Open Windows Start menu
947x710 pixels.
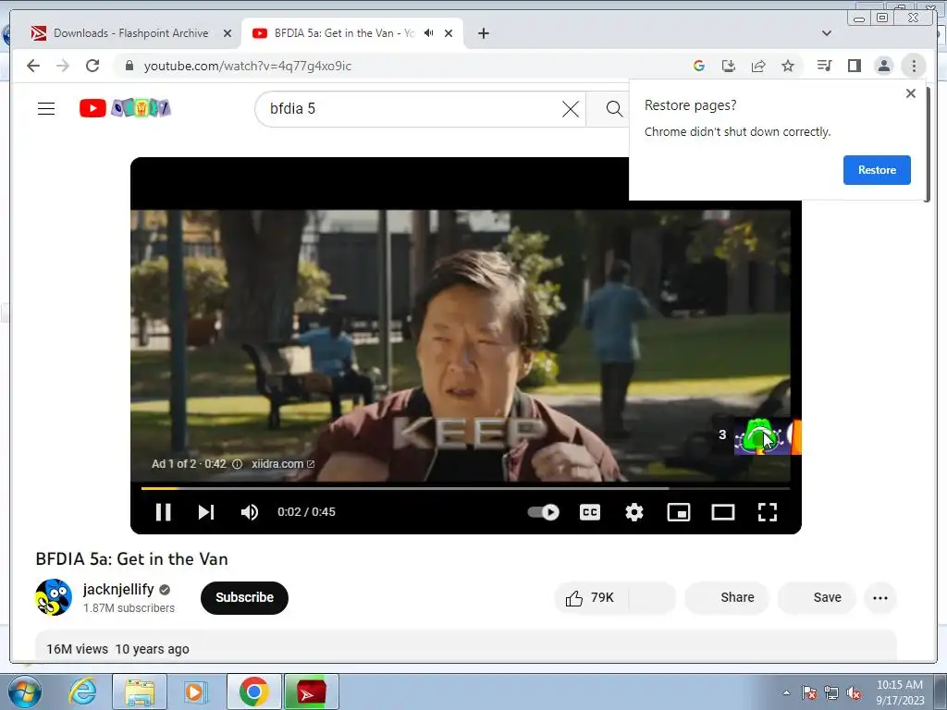(x=23, y=692)
